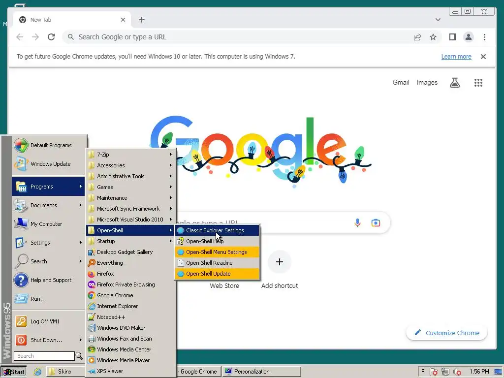Click Chrome forward arrow button

click(x=35, y=37)
